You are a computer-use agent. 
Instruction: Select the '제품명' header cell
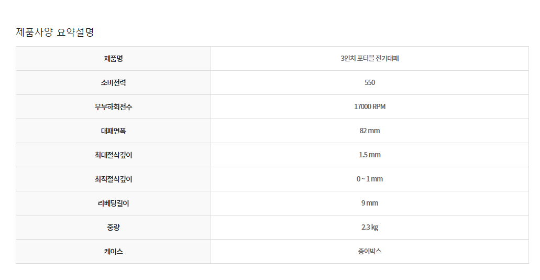[x=113, y=59]
